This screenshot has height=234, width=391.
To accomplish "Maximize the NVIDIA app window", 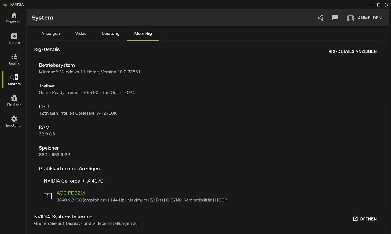I will tap(378, 5).
